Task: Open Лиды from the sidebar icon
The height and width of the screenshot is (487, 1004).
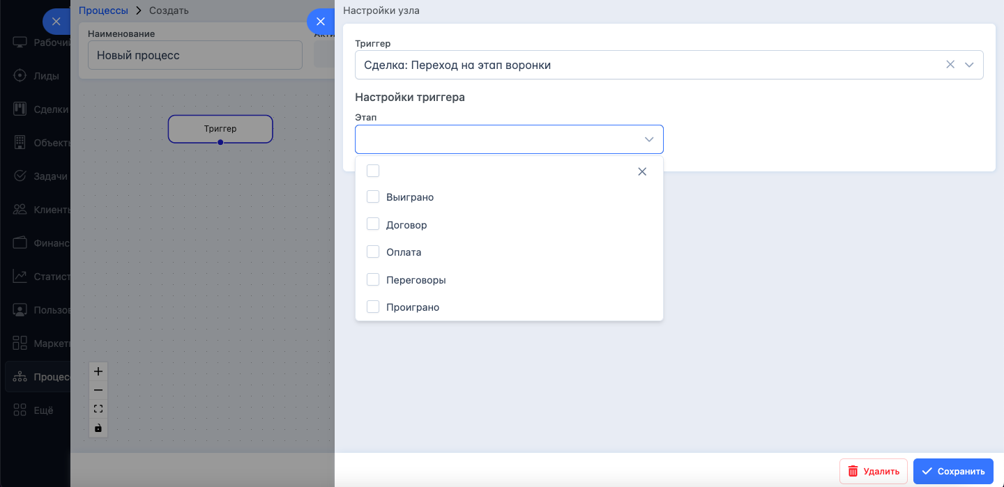Action: (x=20, y=76)
